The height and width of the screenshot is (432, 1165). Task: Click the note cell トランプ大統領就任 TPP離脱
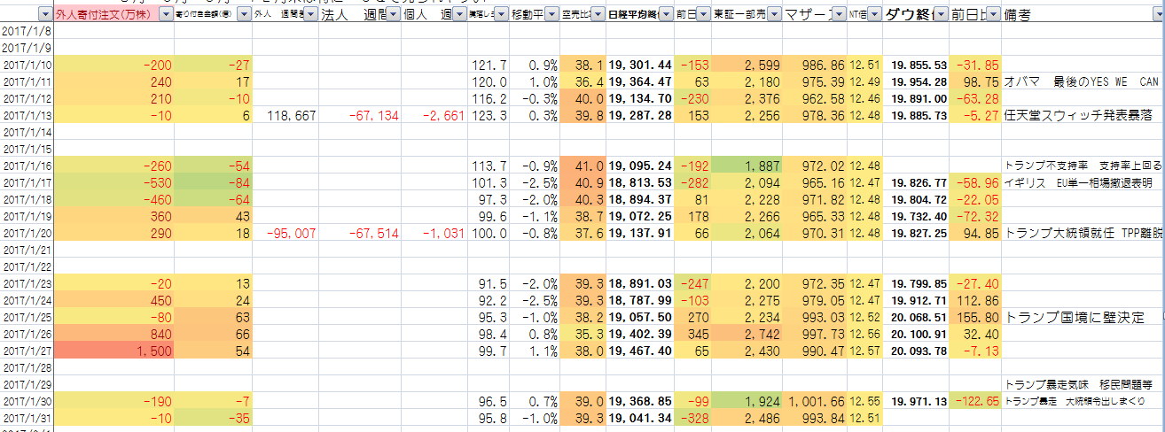click(x=1083, y=233)
